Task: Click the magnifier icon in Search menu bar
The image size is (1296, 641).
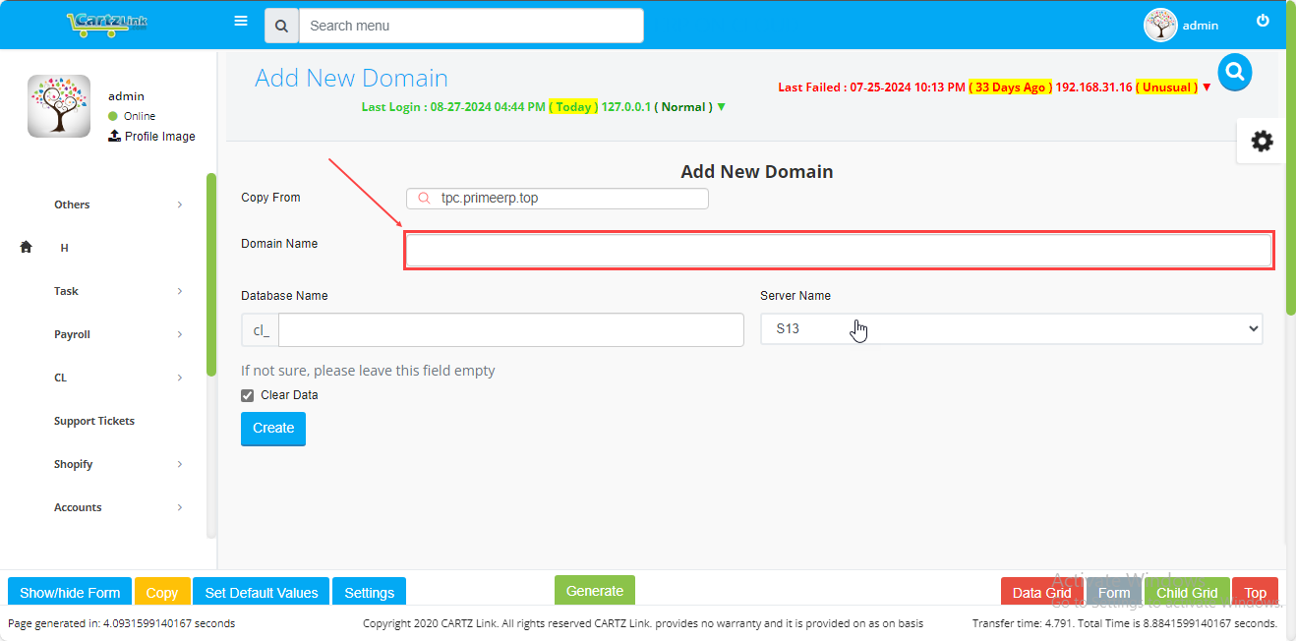Action: point(281,25)
